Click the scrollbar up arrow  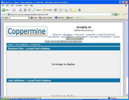(x=127, y=20)
